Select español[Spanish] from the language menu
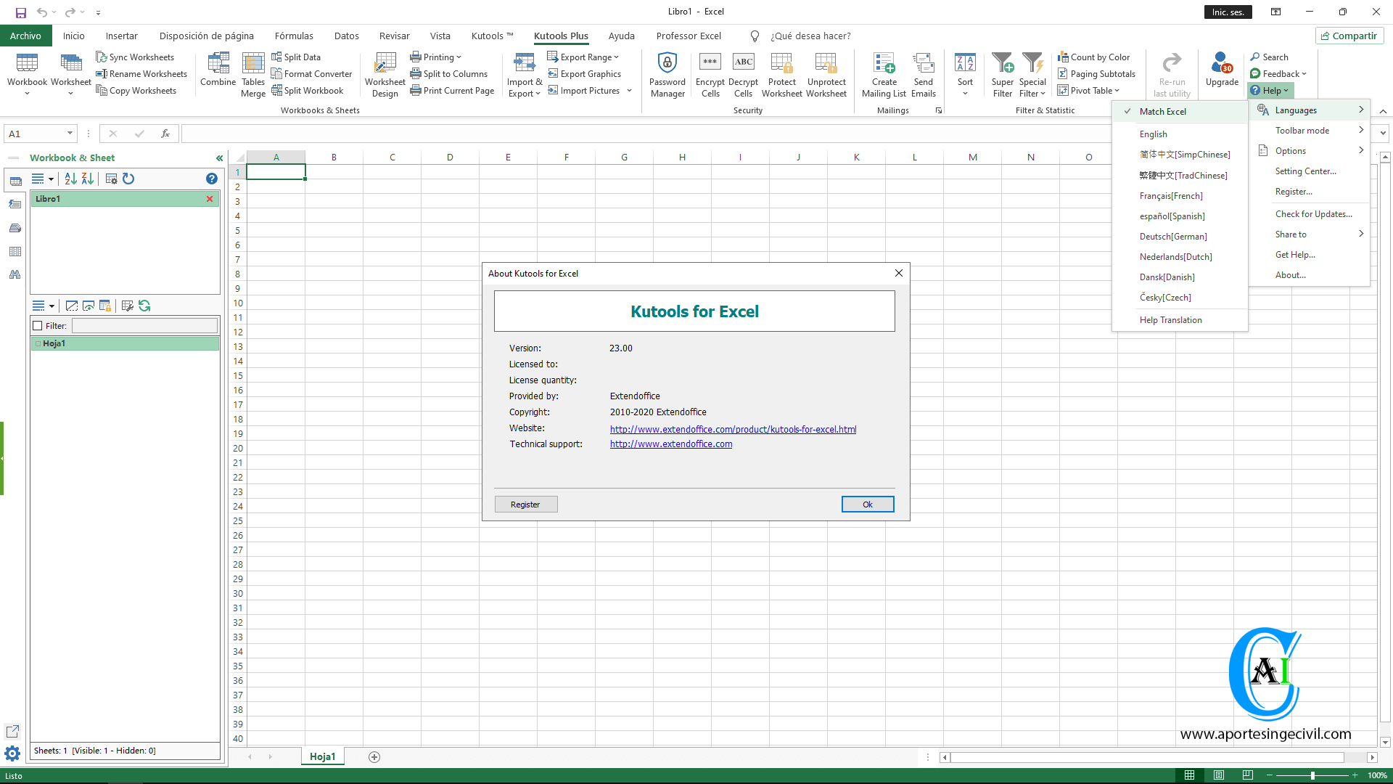1393x784 pixels. click(x=1172, y=216)
